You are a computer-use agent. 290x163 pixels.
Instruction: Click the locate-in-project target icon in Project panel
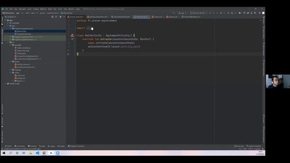(53, 17)
